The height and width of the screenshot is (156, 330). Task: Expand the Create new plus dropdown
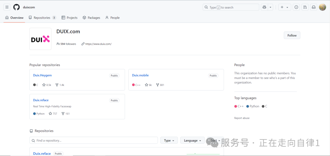click(x=284, y=7)
